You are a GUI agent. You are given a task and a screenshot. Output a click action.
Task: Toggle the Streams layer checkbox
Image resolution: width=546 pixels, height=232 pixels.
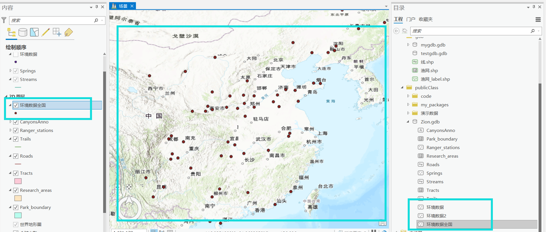click(x=16, y=79)
